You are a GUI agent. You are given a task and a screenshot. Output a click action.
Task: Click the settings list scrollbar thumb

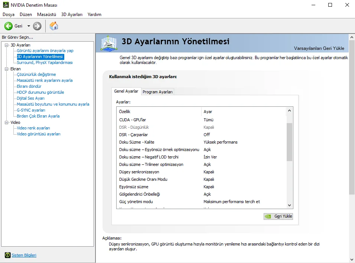coord(289,142)
